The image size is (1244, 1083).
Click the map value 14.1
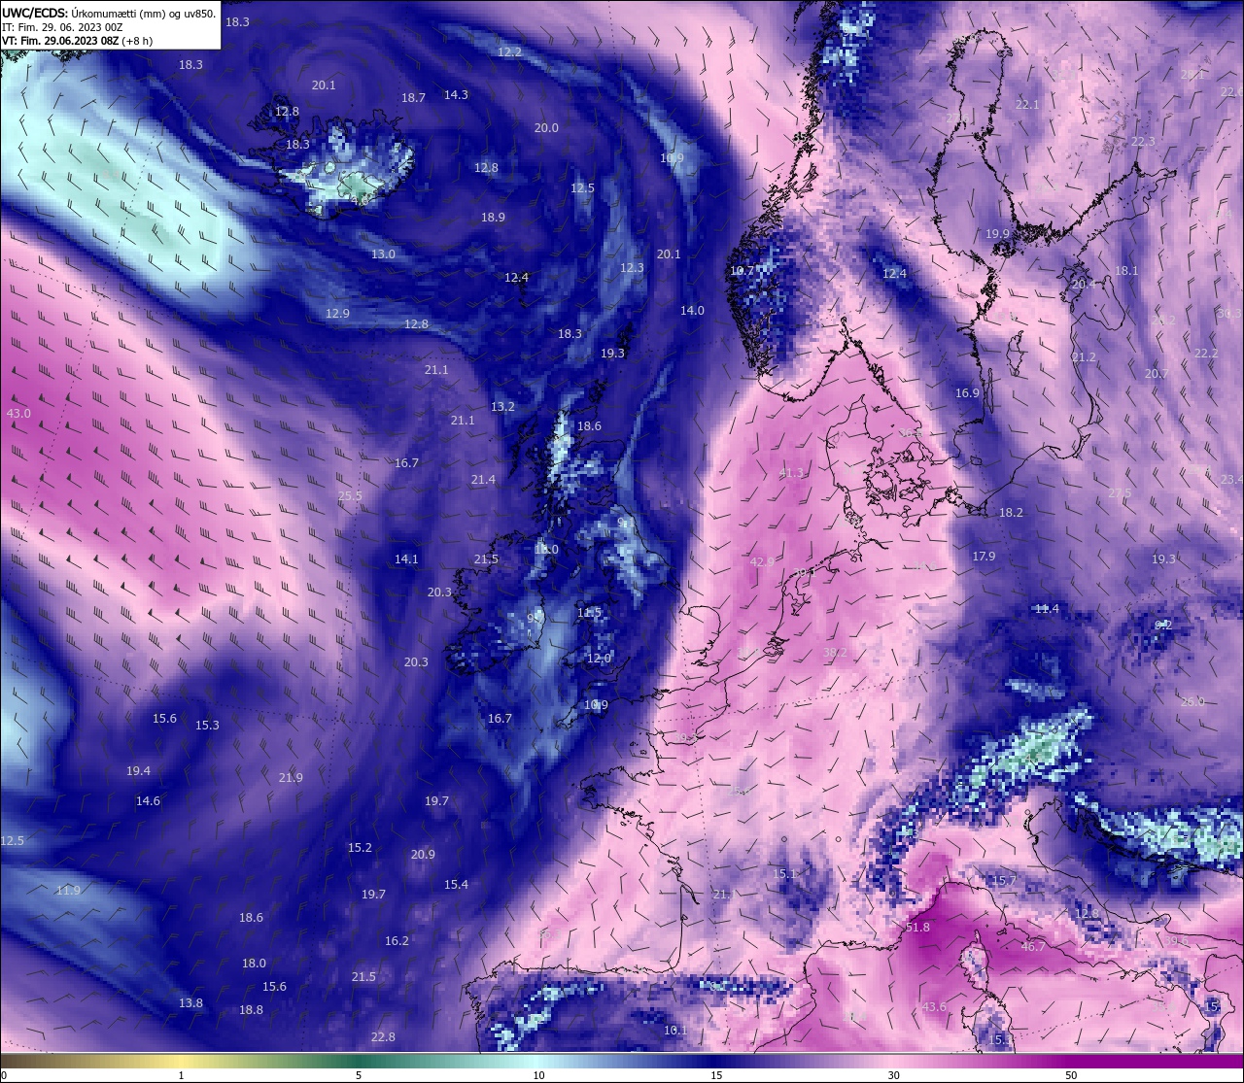[x=406, y=559]
